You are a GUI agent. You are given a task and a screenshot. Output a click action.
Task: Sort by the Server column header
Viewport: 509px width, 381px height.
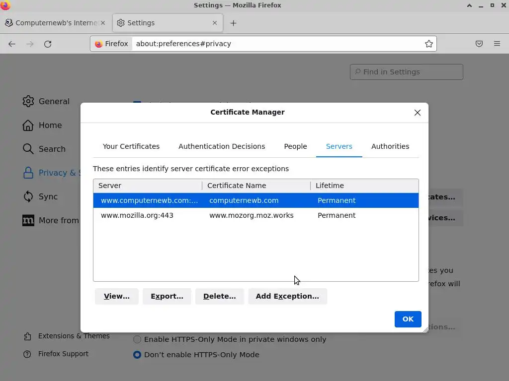(x=148, y=186)
